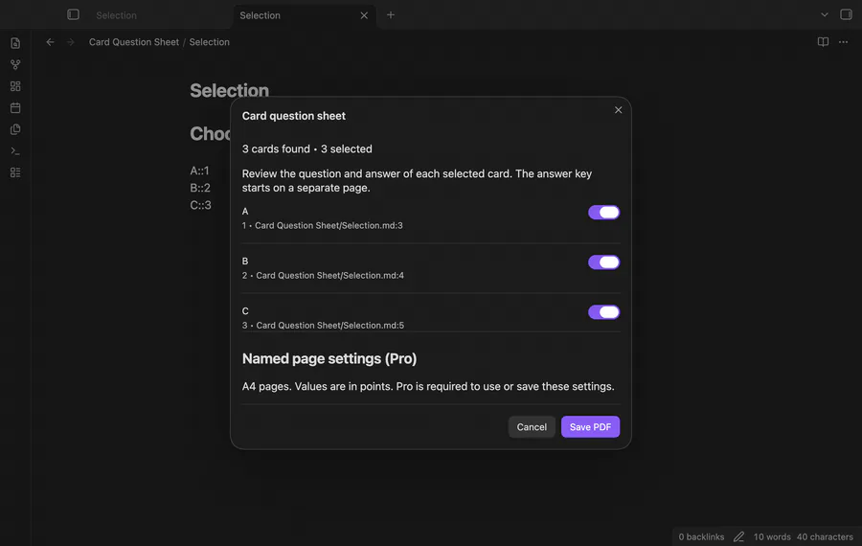Open graph view from the ribbon

pos(15,64)
